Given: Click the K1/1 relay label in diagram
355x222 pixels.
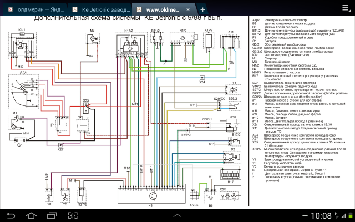Looking at the screenshot, I should coord(22,30).
